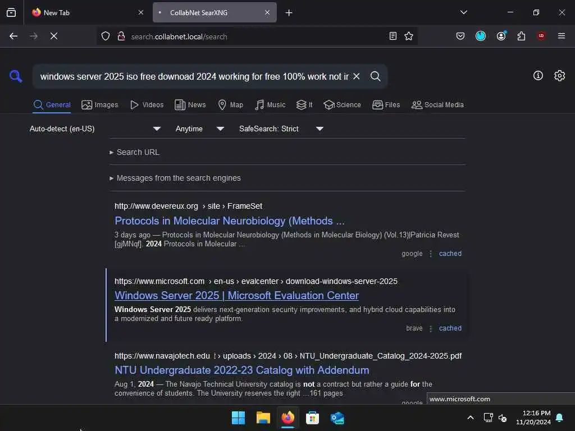The width and height of the screenshot is (575, 431).
Task: Open Microsoft Store from taskbar
Action: point(312,418)
